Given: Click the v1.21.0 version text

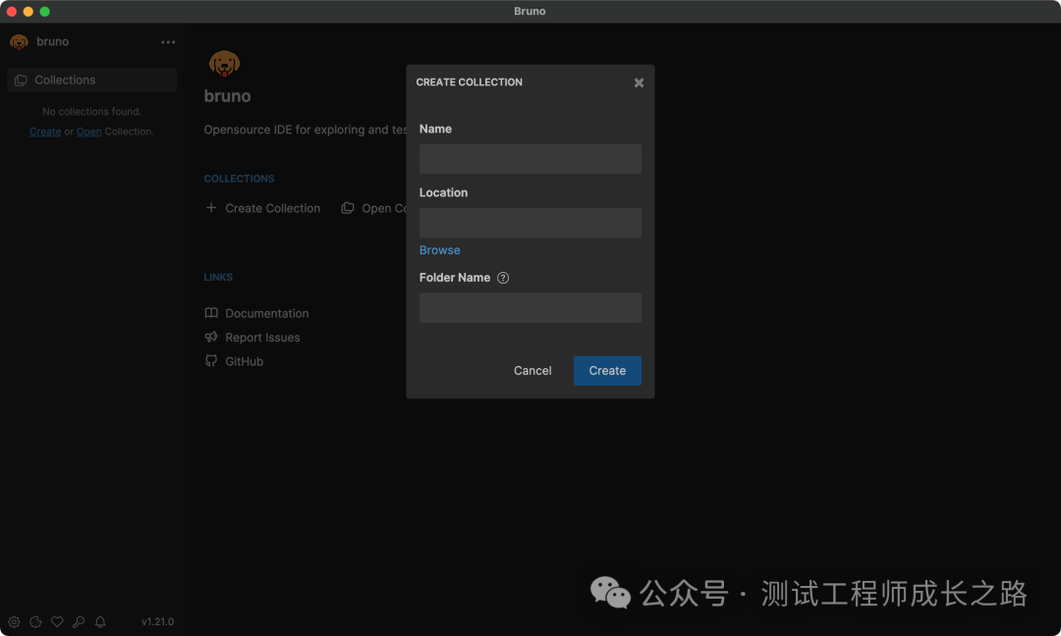Looking at the screenshot, I should click(157, 622).
